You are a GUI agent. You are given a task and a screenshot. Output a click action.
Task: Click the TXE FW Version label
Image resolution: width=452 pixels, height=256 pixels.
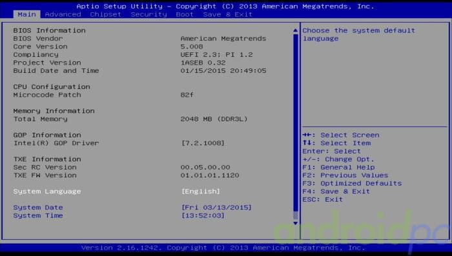click(45, 175)
